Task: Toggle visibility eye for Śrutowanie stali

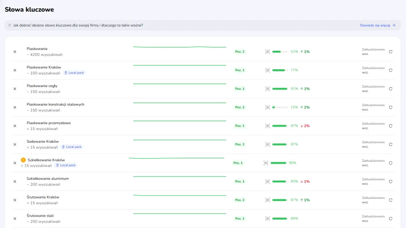Action: click(267, 219)
